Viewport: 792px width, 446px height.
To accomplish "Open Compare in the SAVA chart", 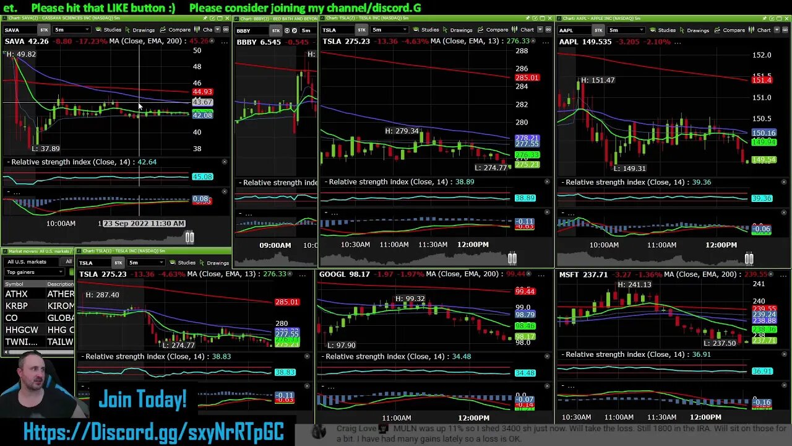I will coord(175,30).
